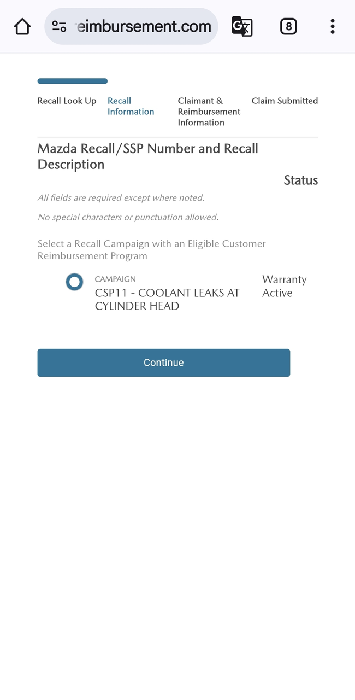Open site info settings icon in address bar
The height and width of the screenshot is (700, 355).
(59, 26)
